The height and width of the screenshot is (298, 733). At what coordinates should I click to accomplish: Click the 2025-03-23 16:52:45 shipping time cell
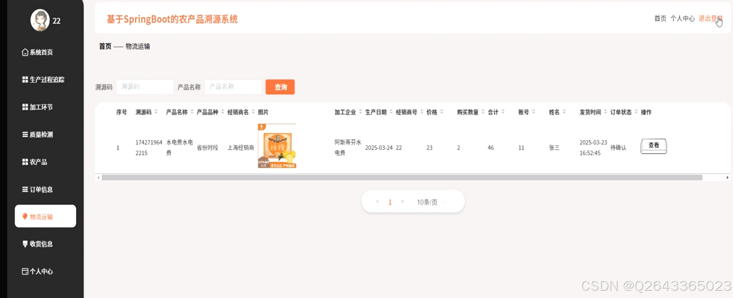(x=593, y=147)
